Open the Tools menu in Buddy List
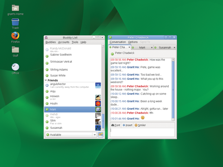The width and height of the screenshot is (223, 167). pyautogui.click(x=75, y=42)
